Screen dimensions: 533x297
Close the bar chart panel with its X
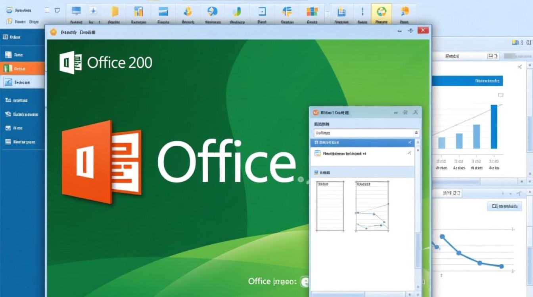pyautogui.click(x=520, y=67)
